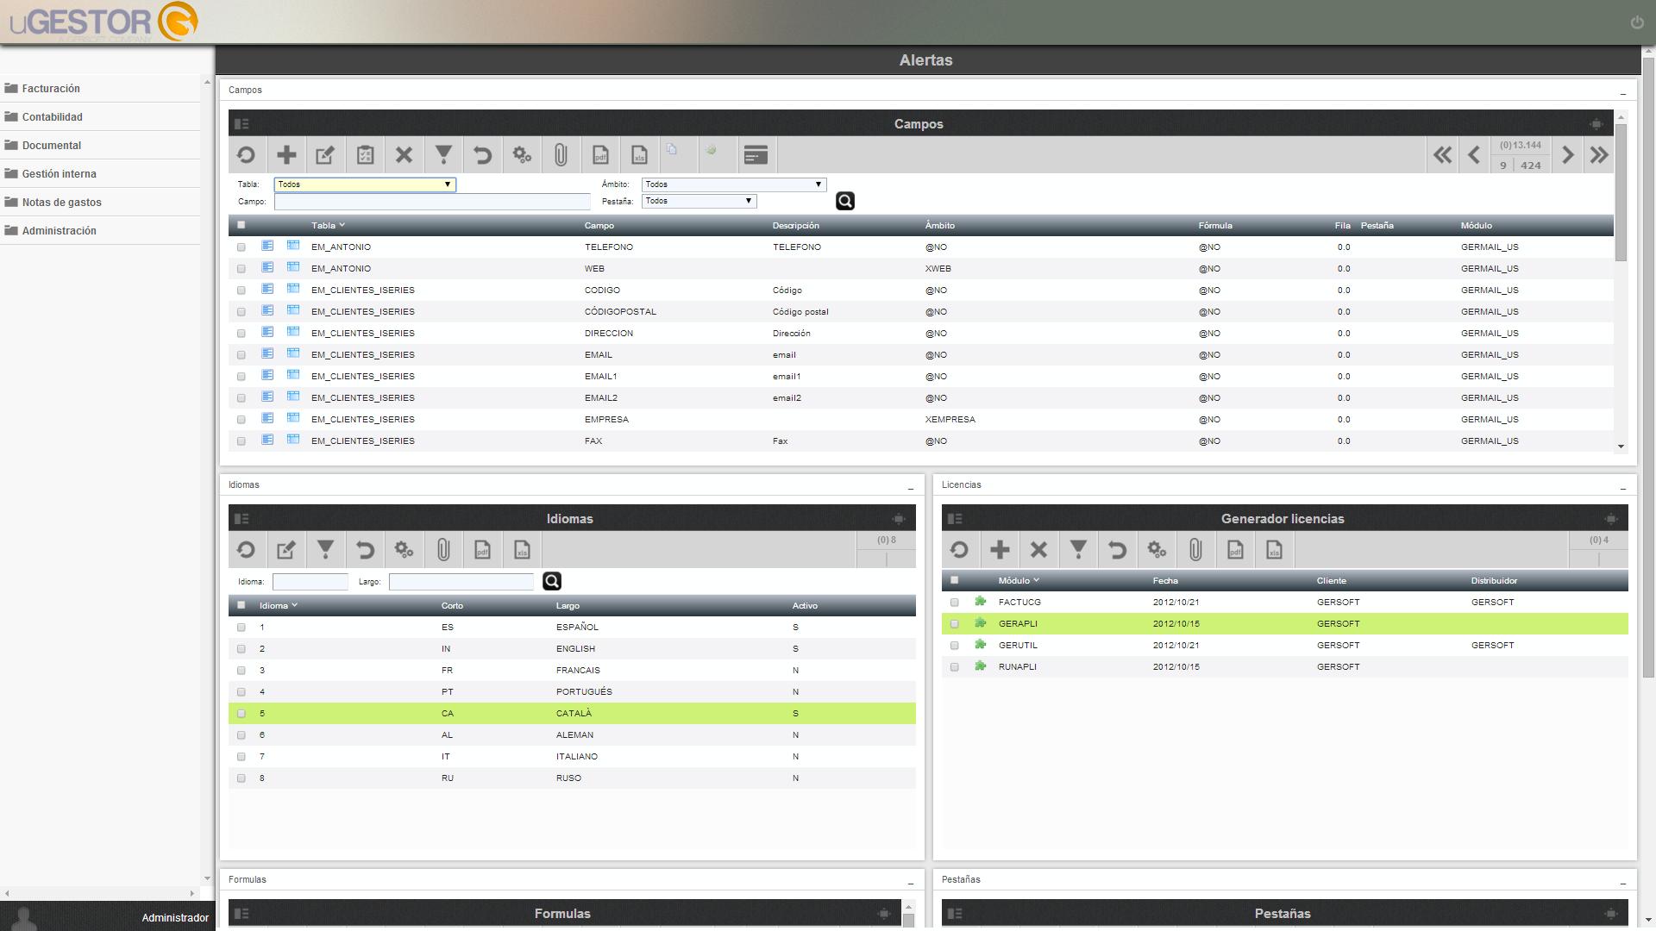Tick the RUNAPLI license checkbox
The width and height of the screenshot is (1656, 931).
point(955,667)
